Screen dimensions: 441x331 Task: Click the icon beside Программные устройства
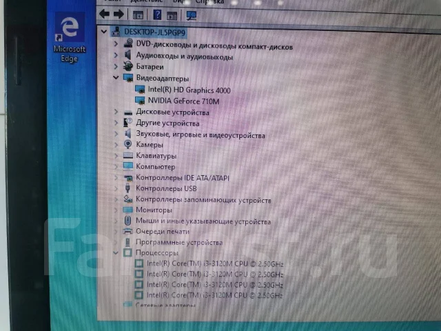point(127,242)
